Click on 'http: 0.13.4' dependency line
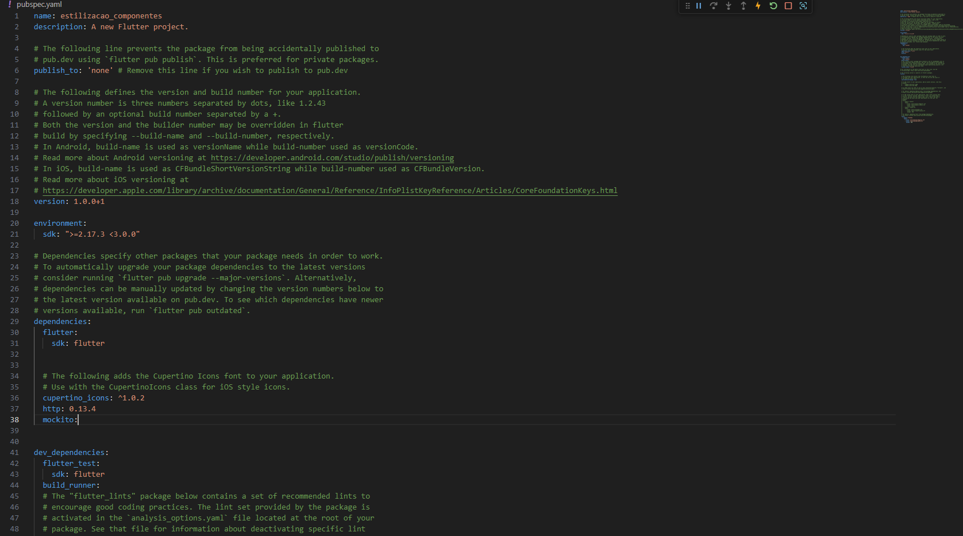Image resolution: width=963 pixels, height=536 pixels. (x=69, y=409)
